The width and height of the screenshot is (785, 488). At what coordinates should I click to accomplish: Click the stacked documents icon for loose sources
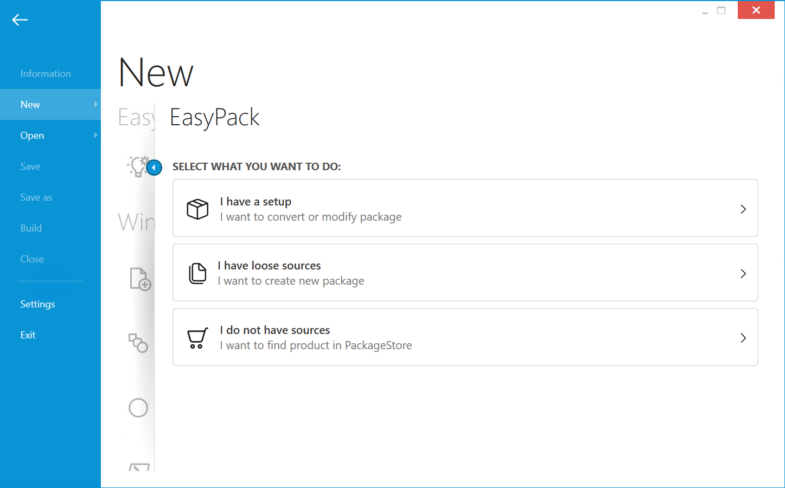pyautogui.click(x=197, y=273)
